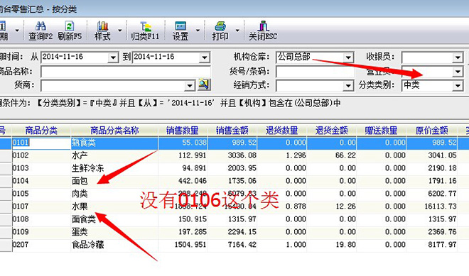The height and width of the screenshot is (276, 469).
Task: Click the supplier search magnifier icon
Action: [x=204, y=85]
